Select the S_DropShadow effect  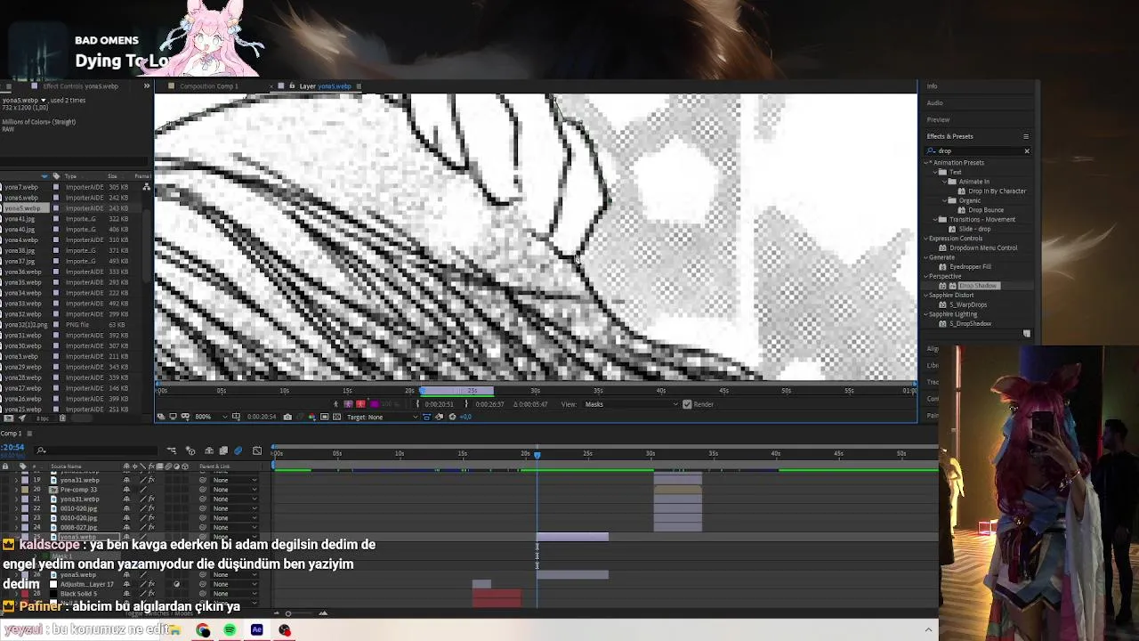point(970,323)
